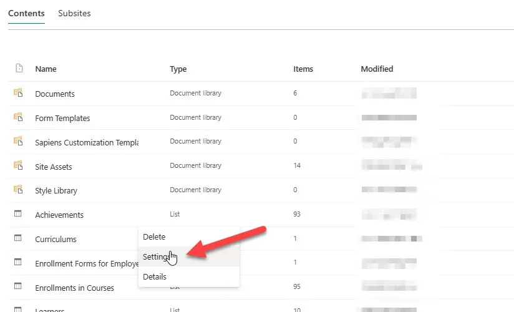Click the Achievements list icon
Screen dimensions: 514x312
click(x=18, y=214)
